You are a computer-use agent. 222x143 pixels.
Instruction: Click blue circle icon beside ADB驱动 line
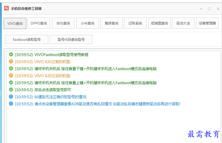11,104
